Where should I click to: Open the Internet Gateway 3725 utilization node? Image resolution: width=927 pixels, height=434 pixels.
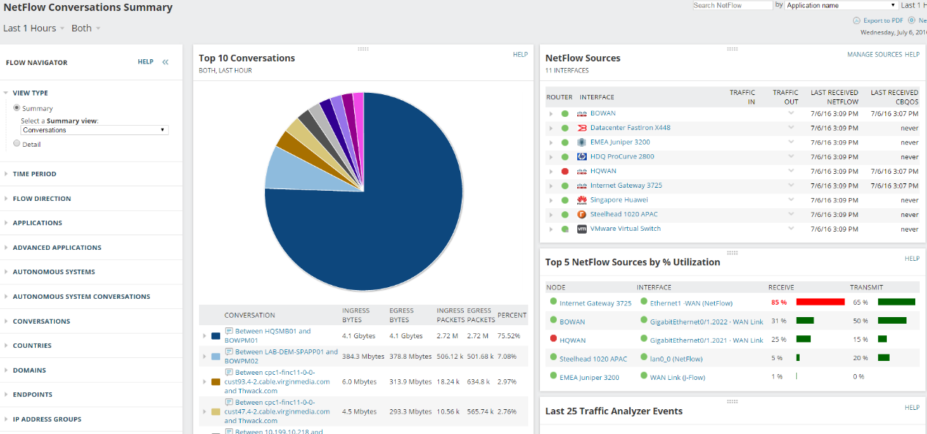point(596,303)
